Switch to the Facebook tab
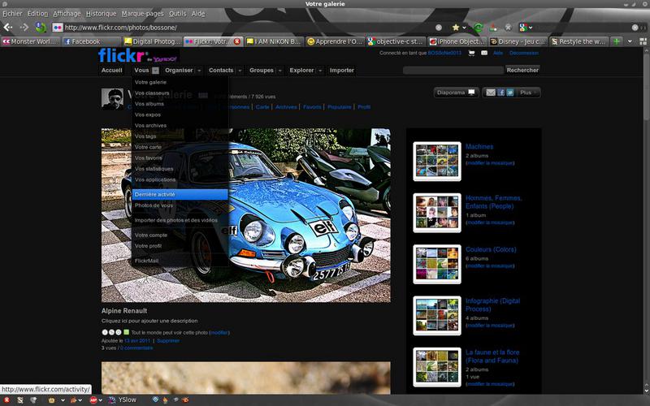This screenshot has height=406, width=650. (x=91, y=41)
